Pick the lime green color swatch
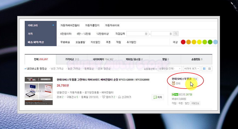The width and height of the screenshot is (238, 129). click(205, 42)
